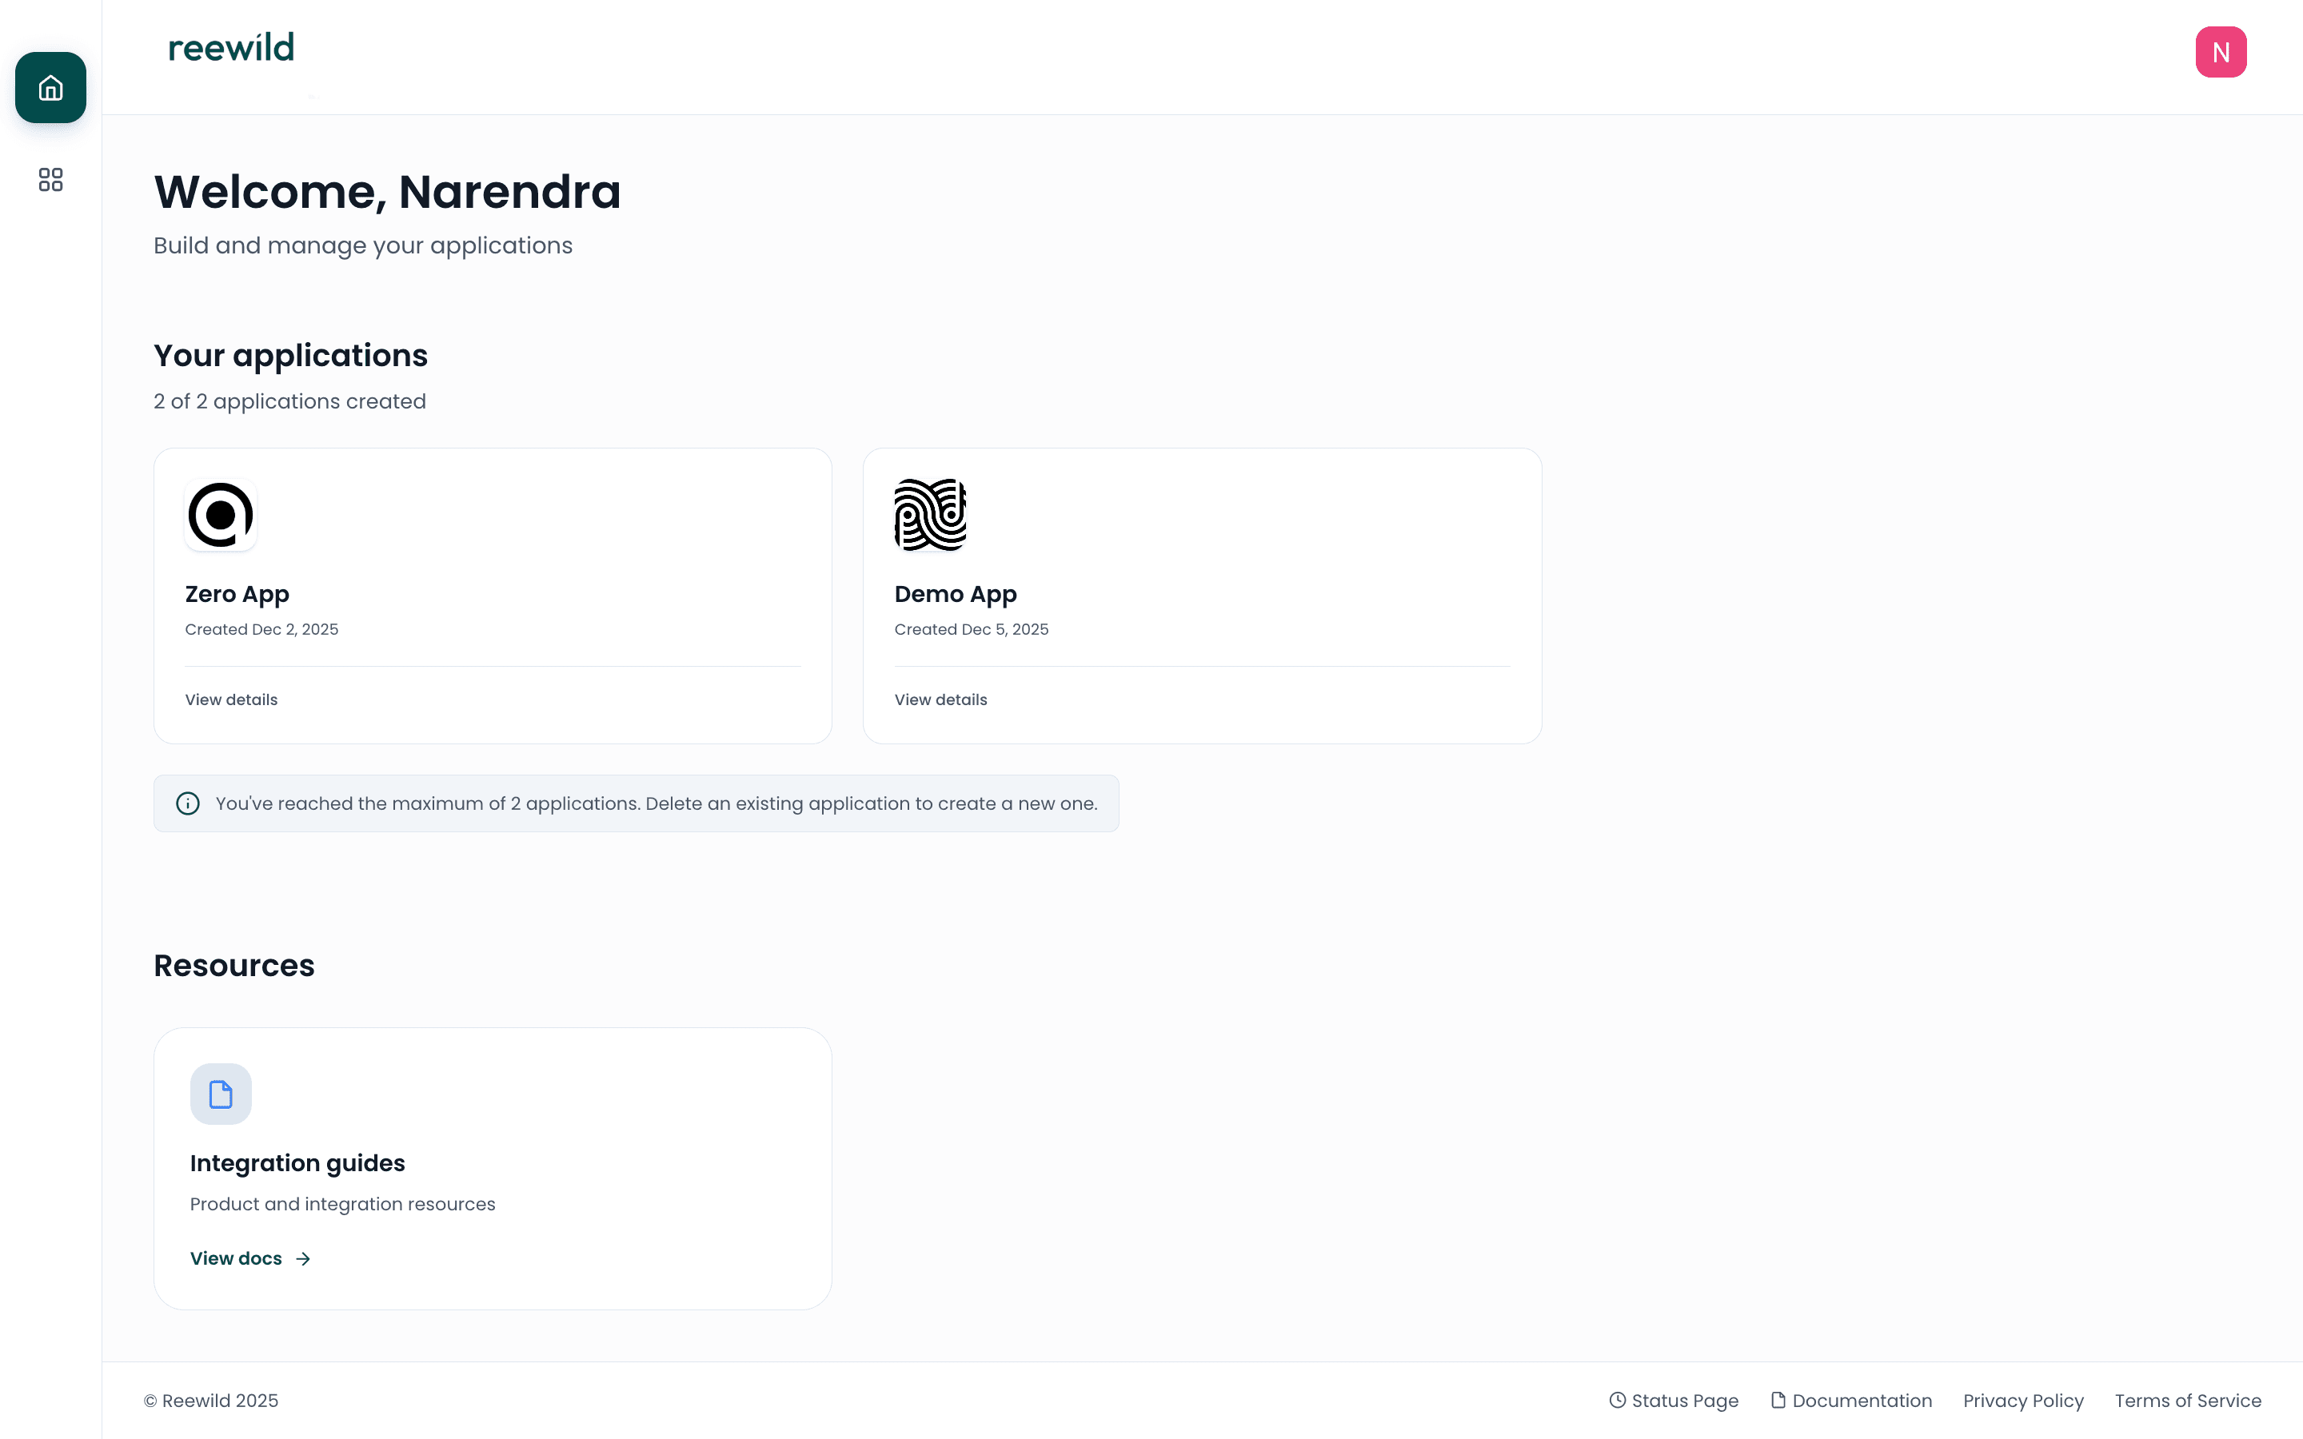Click the document icon on Integration guides card
2303x1439 pixels.
[x=220, y=1094]
